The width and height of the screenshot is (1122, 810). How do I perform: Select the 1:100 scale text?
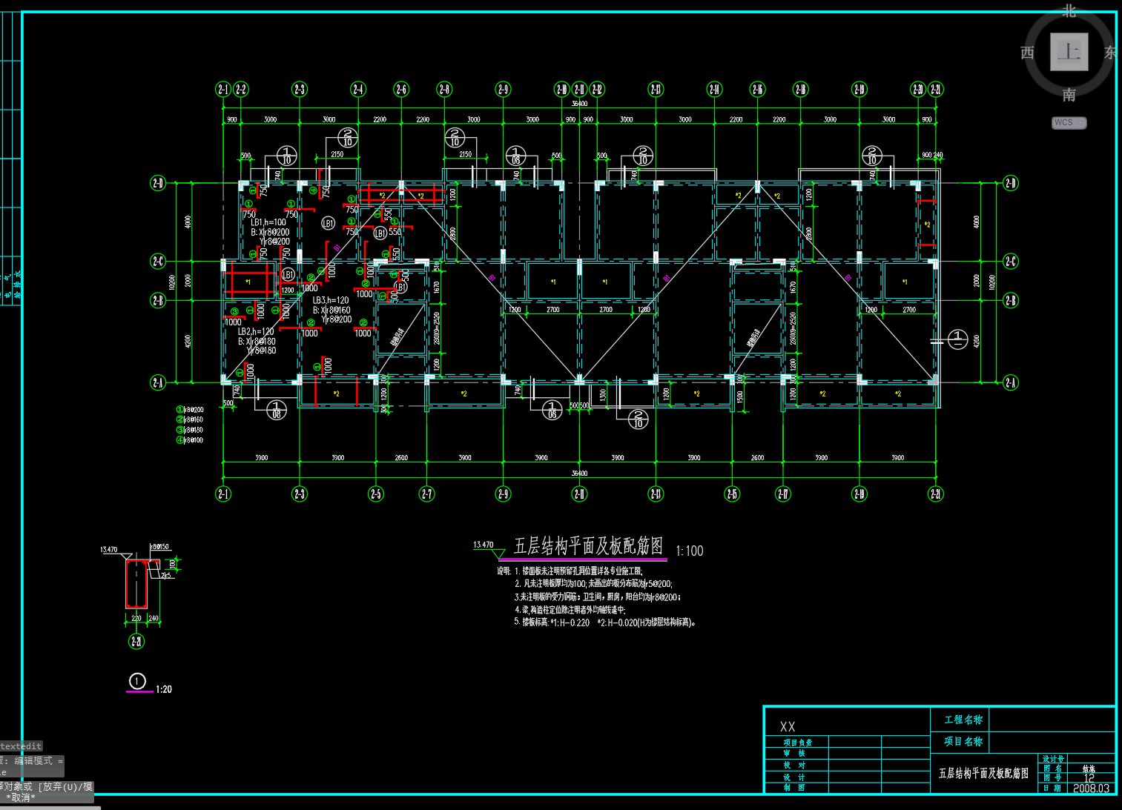690,551
